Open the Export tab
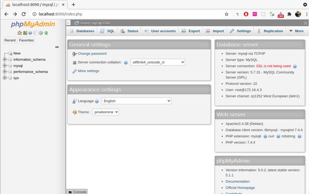This screenshot has height=194, width=309. [x=190, y=31]
